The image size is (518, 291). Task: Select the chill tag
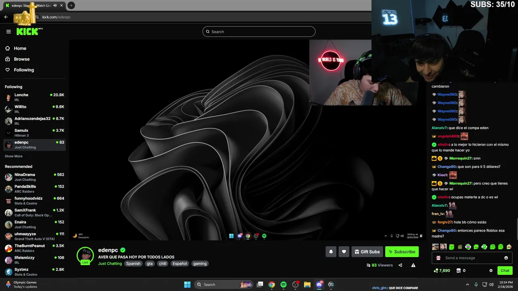click(x=163, y=264)
